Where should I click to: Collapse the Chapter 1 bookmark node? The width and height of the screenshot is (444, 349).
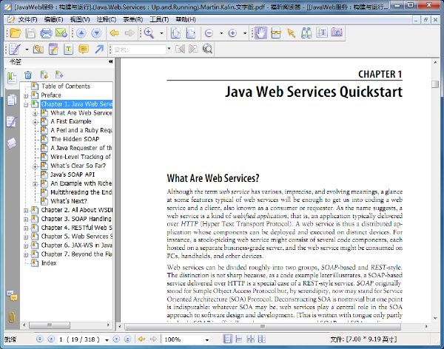click(x=26, y=104)
